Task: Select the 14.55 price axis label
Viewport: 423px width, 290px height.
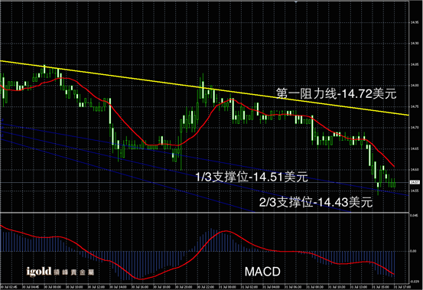Action: pos(415,191)
